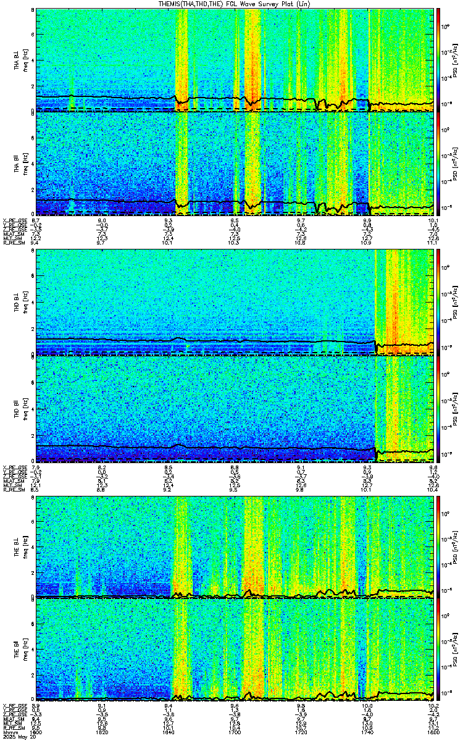This screenshot has width=463, height=741.
Task: Click inside the THE B-parallel spectrogram panel
Action: click(x=235, y=650)
